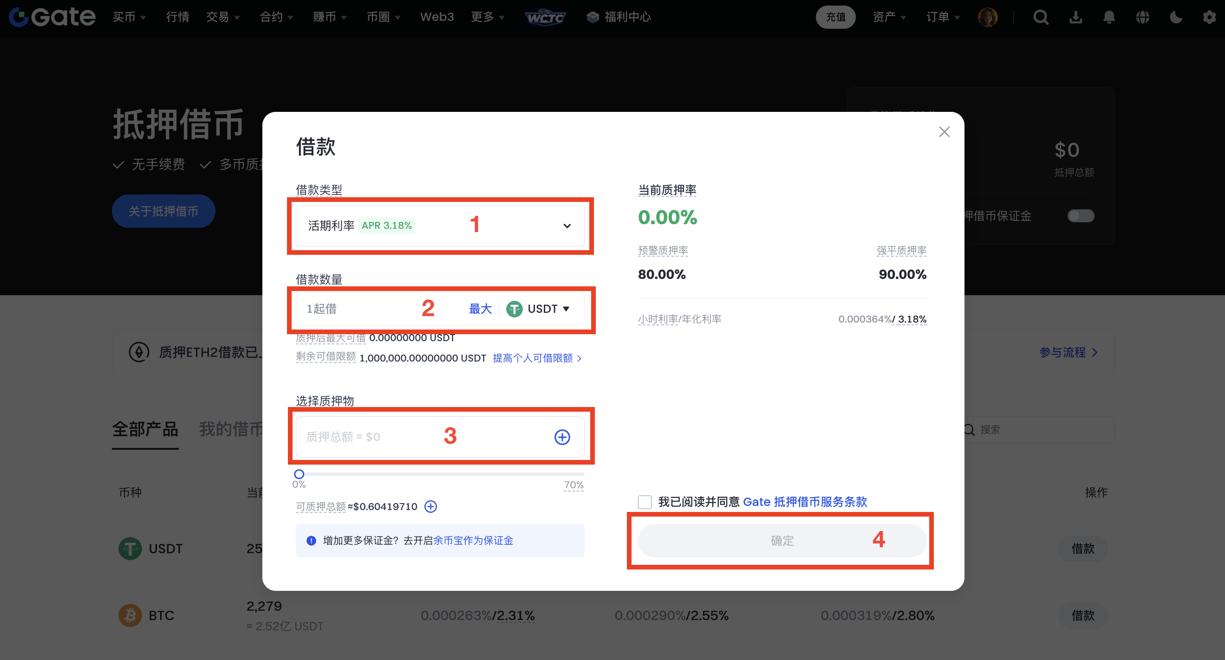1225x660 pixels.
Task: Open the 行情 menu item
Action: point(177,18)
